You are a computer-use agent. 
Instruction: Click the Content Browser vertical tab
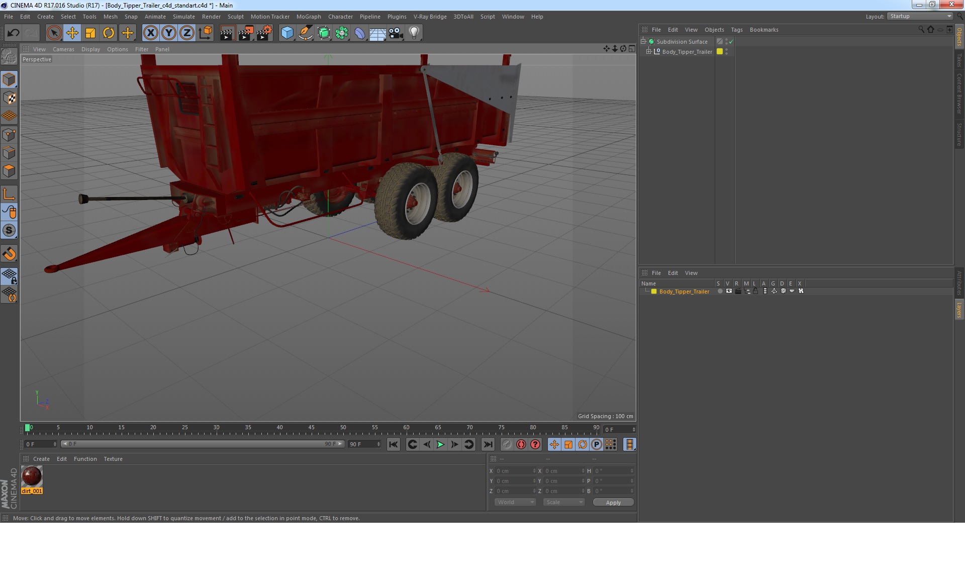(x=959, y=93)
